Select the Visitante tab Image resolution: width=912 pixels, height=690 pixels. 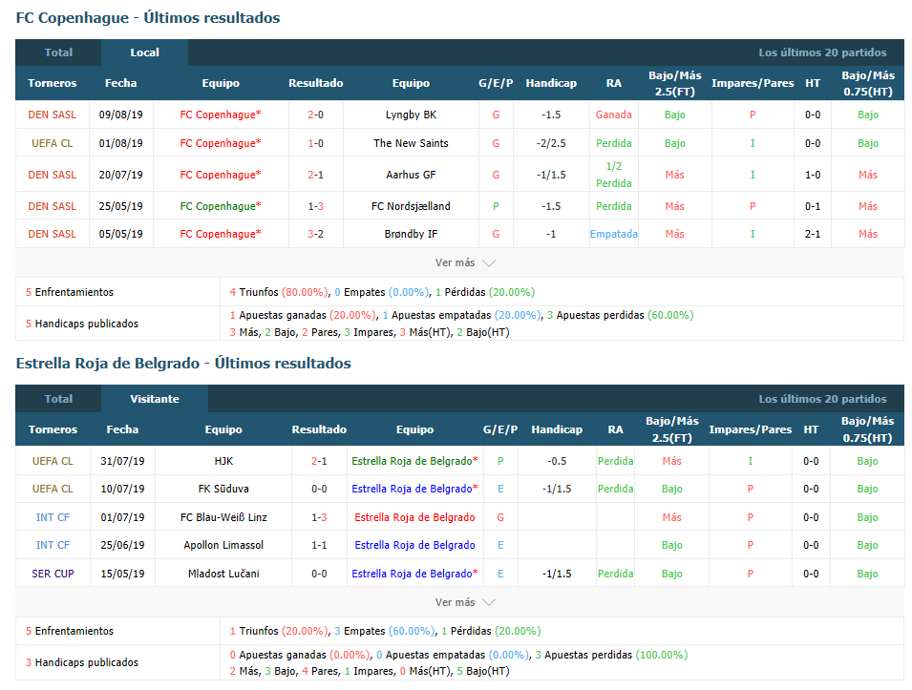click(x=155, y=399)
